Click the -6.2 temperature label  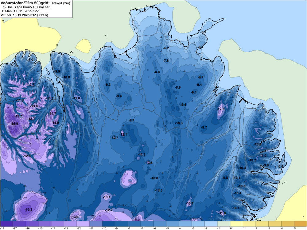coord(166,48)
